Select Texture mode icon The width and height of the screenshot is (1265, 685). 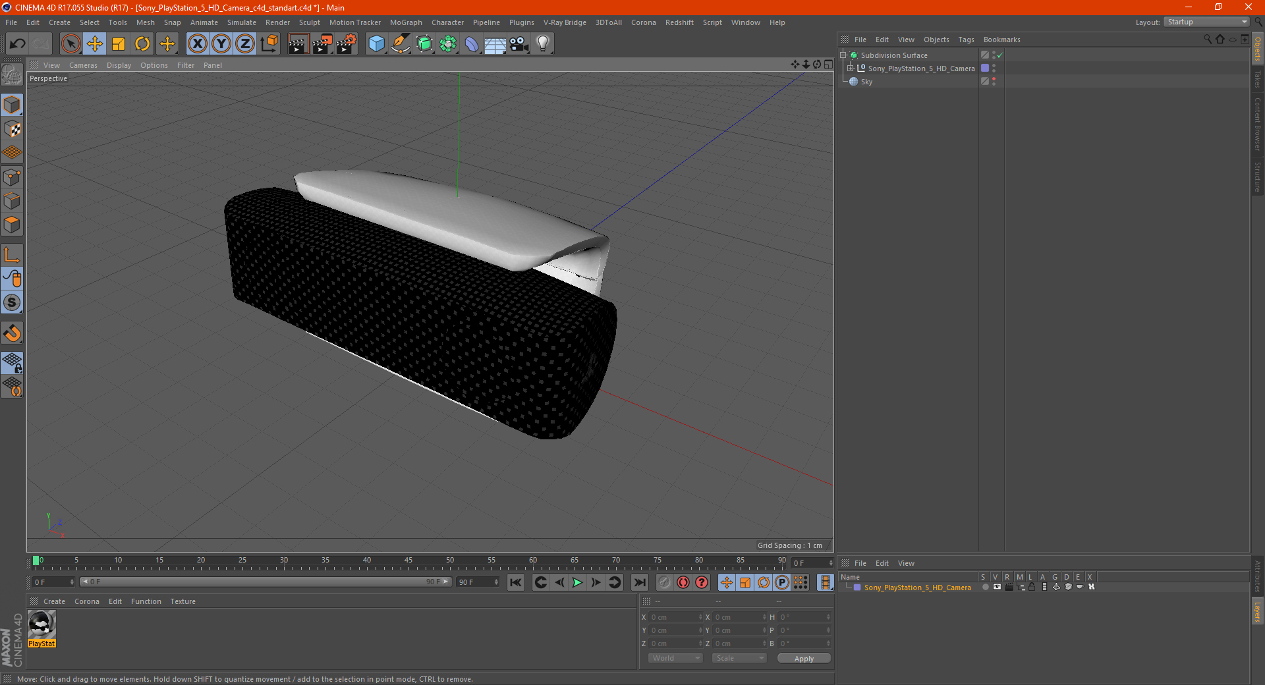(12, 129)
